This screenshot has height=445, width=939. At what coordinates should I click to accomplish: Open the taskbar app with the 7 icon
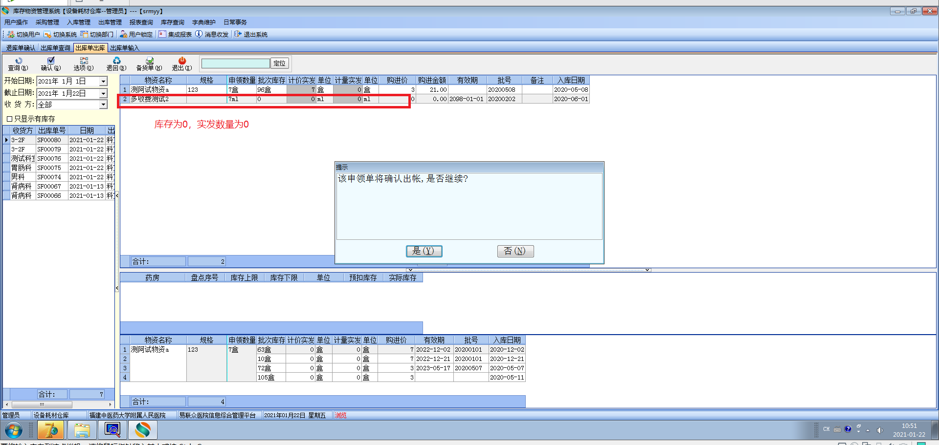pos(50,430)
